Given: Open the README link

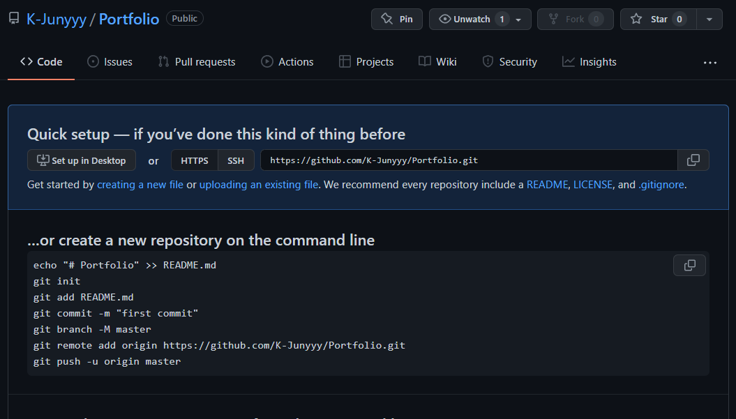Looking at the screenshot, I should pos(548,185).
